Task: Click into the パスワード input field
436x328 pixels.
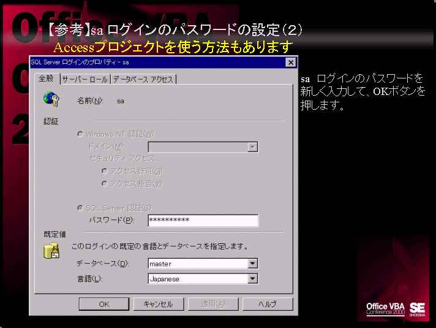Action: pos(203,220)
